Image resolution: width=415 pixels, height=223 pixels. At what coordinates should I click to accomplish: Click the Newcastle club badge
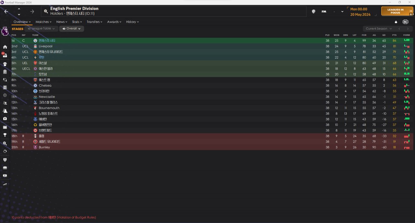click(x=35, y=97)
